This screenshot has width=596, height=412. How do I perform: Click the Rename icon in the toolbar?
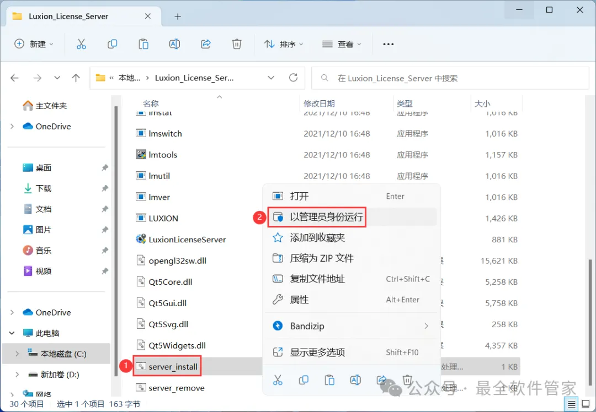[174, 44]
